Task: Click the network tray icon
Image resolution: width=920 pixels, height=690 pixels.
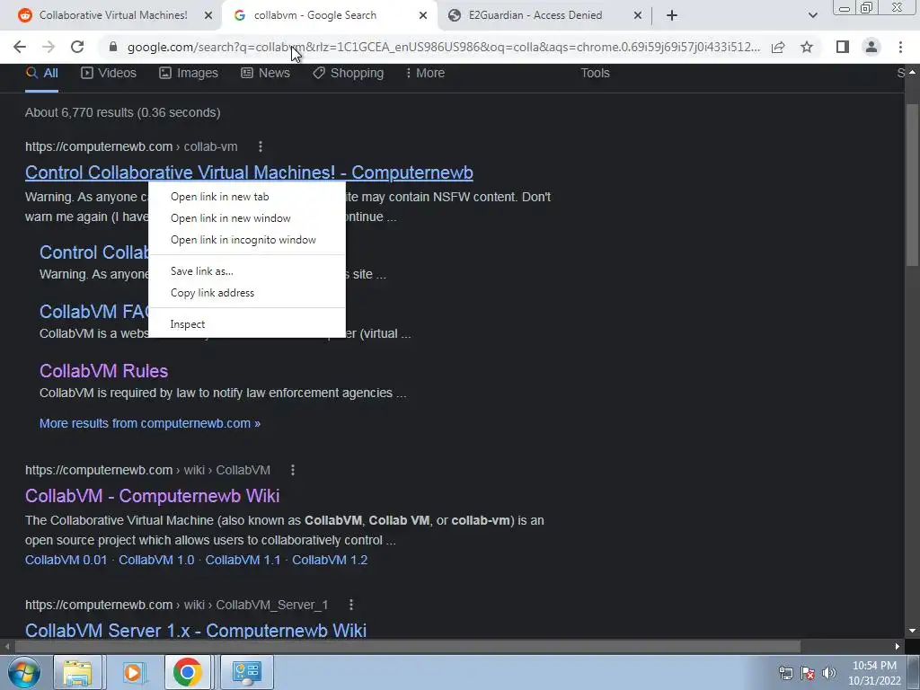Action: 785,673
